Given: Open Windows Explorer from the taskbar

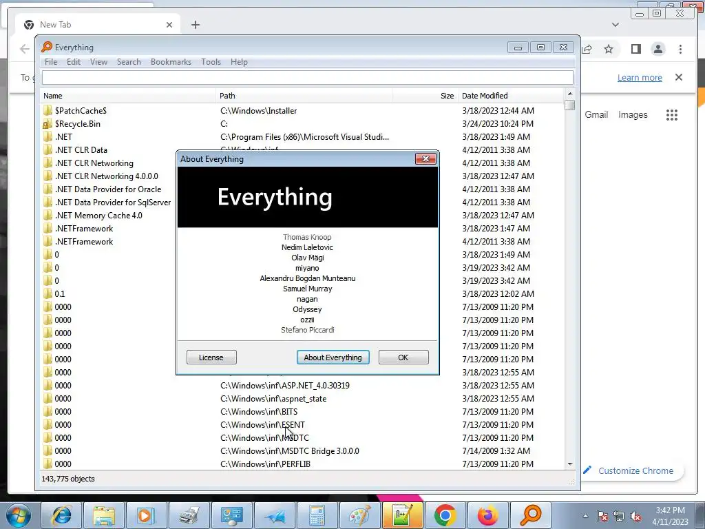Looking at the screenshot, I should pos(105,515).
